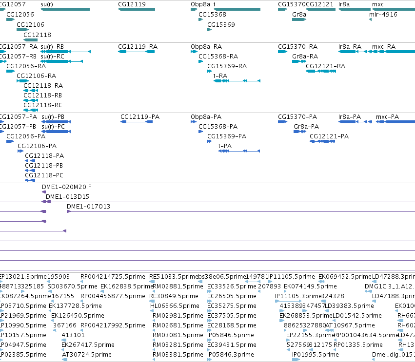This screenshot has width=415, height=362.
Task: Select the su(r) gene arrow glyph
Action: 65,9
